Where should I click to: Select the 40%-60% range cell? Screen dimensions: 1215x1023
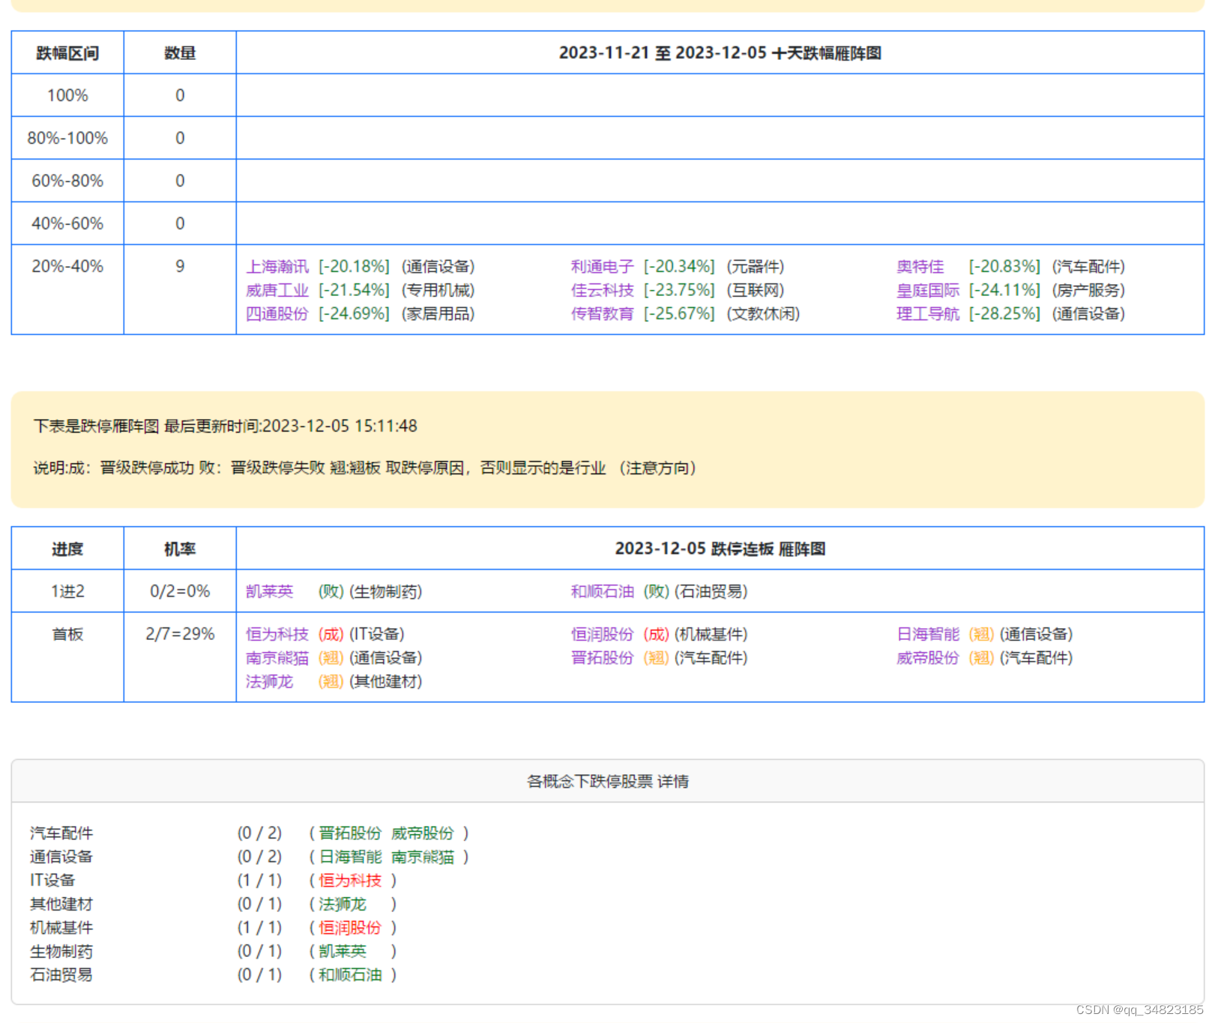[67, 223]
